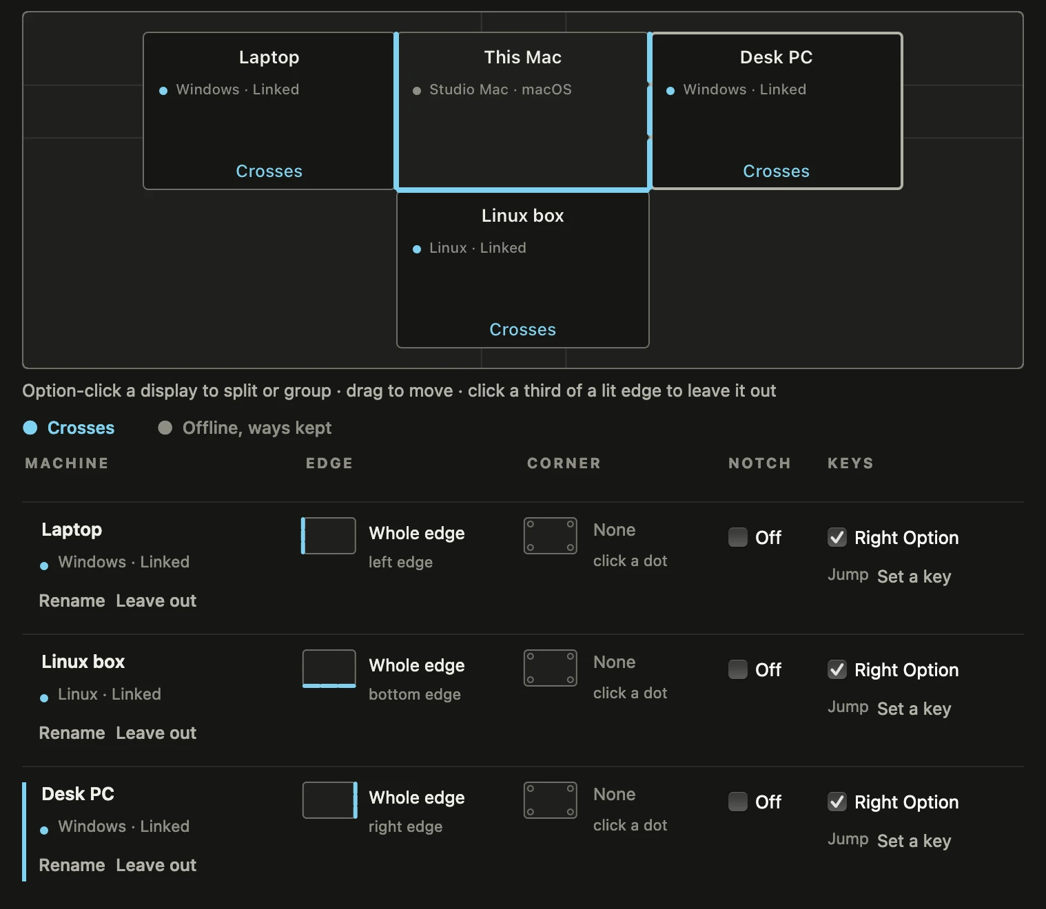Click the 'left edge' label for Laptop
The height and width of the screenshot is (909, 1046).
tap(400, 562)
